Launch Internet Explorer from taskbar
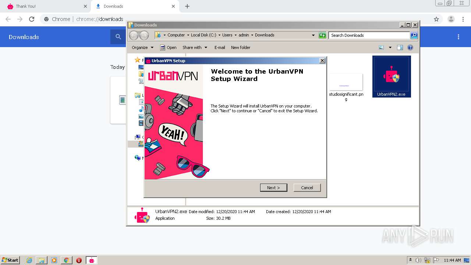The image size is (471, 265). [29, 260]
